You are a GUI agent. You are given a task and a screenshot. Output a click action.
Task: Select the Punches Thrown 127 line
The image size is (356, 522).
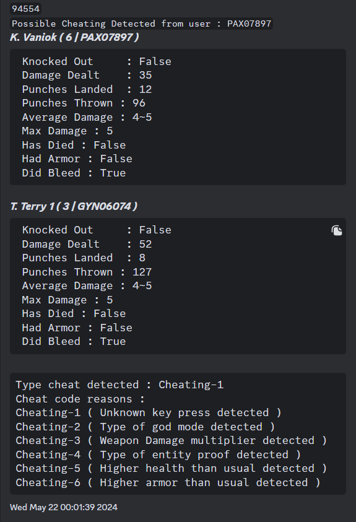pyautogui.click(x=87, y=272)
